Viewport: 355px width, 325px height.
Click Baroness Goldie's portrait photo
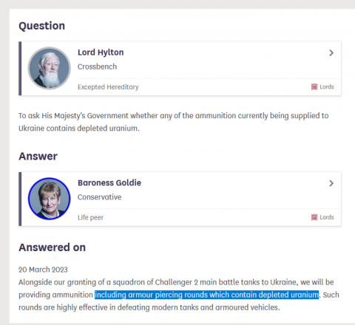pyautogui.click(x=50, y=199)
